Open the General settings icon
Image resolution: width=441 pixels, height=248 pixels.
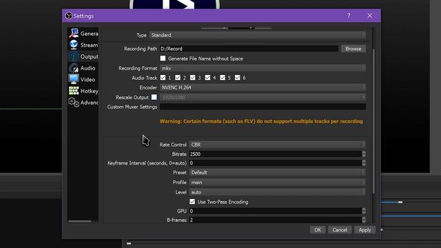74,33
